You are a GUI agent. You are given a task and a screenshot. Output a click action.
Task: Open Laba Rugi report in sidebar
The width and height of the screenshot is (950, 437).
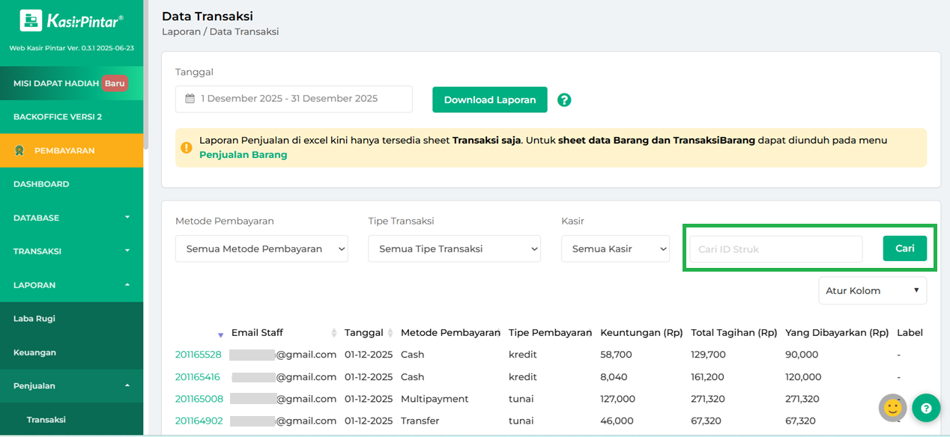(x=34, y=319)
